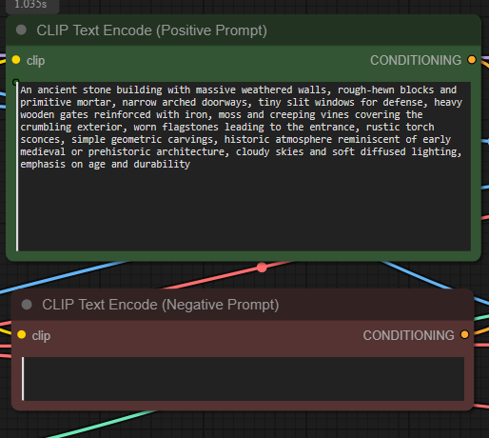Select the Positive Prompt node title bar

pos(244,30)
